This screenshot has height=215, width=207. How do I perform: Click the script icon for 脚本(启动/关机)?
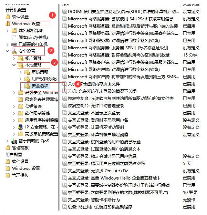point(14,37)
